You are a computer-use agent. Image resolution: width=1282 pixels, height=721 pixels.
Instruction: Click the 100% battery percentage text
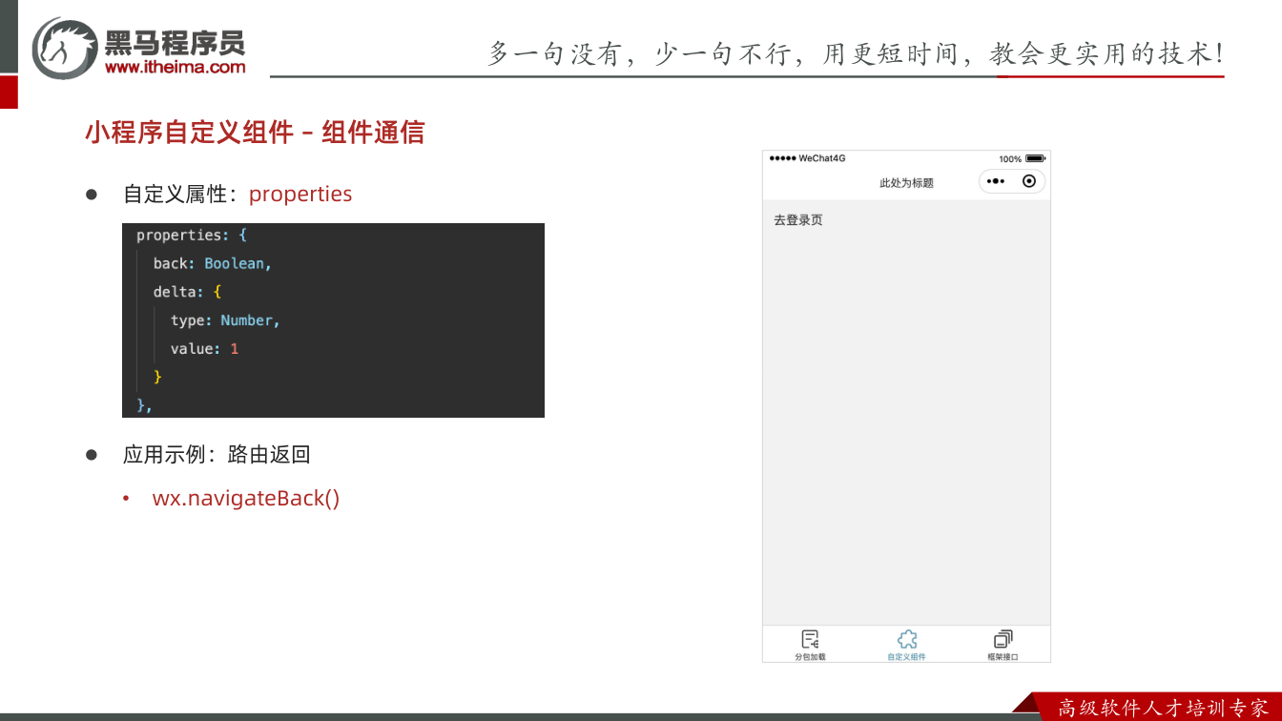click(1010, 158)
